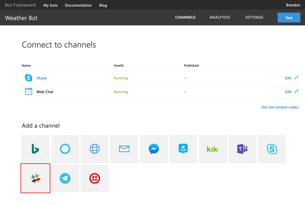Click Running status in Skype row
Image resolution: width=305 pixels, height=205 pixels.
click(x=121, y=78)
